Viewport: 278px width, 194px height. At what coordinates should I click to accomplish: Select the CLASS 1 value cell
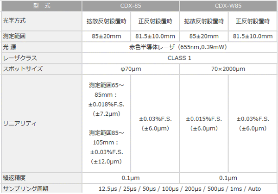coord(180,58)
